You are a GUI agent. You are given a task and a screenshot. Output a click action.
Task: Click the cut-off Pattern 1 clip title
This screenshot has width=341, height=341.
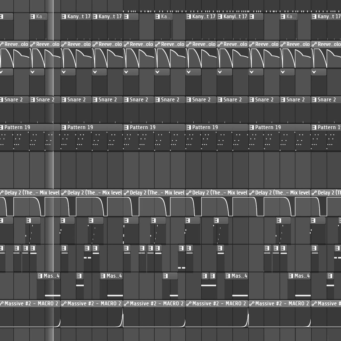tap(329, 127)
